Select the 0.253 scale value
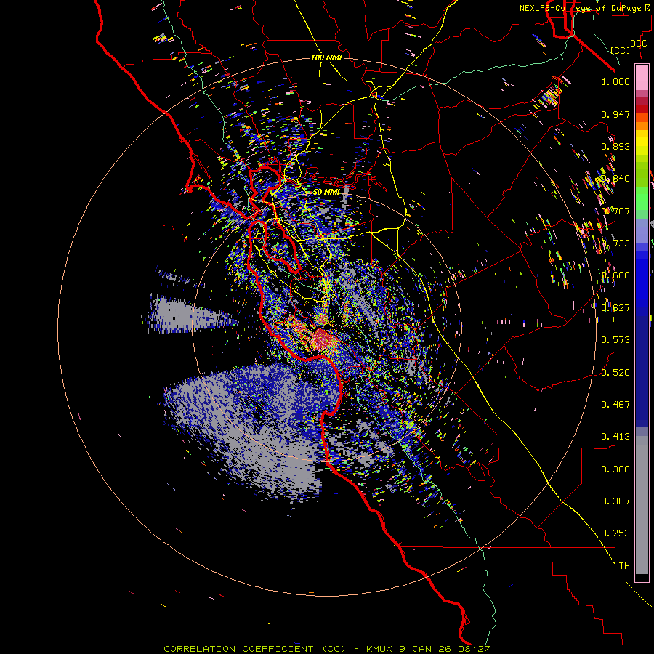Viewport: 654px width, 654px height. 615,533
